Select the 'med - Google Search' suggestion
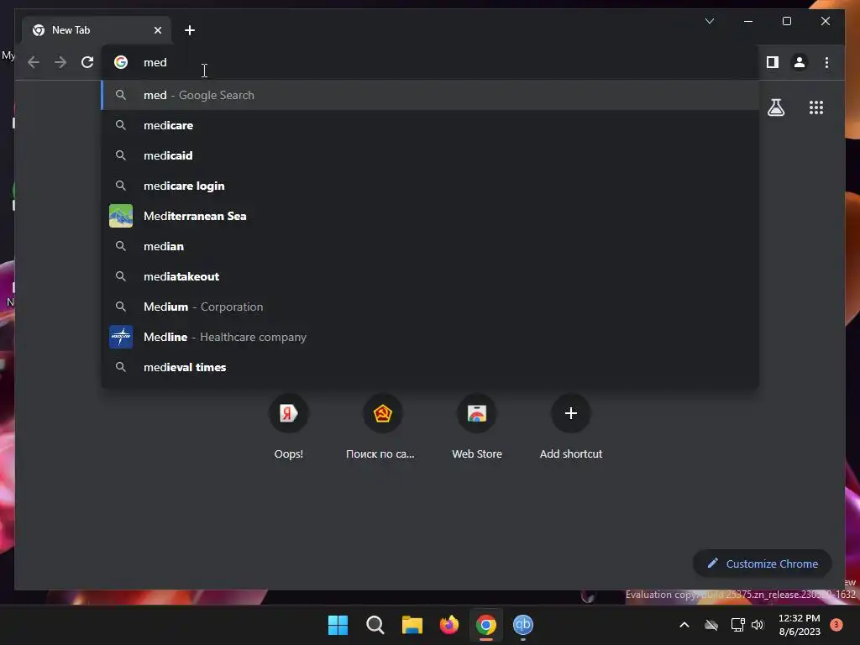860x645 pixels. coord(430,95)
